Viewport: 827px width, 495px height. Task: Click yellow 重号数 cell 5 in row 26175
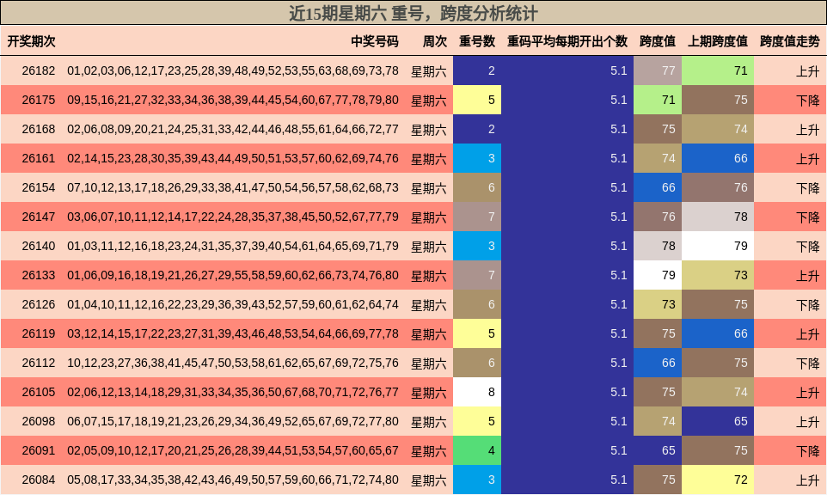(x=477, y=101)
